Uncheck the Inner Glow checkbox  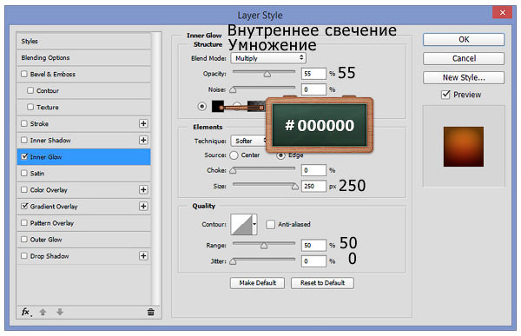[24, 156]
